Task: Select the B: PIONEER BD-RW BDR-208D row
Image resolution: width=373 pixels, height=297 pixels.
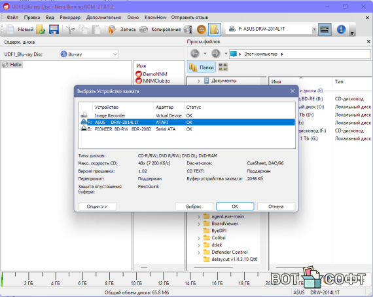Action: pos(187,129)
